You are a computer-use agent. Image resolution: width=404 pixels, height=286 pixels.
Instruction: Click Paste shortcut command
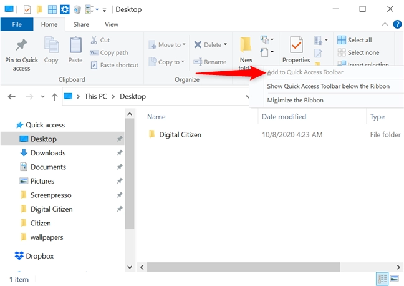[114, 65]
